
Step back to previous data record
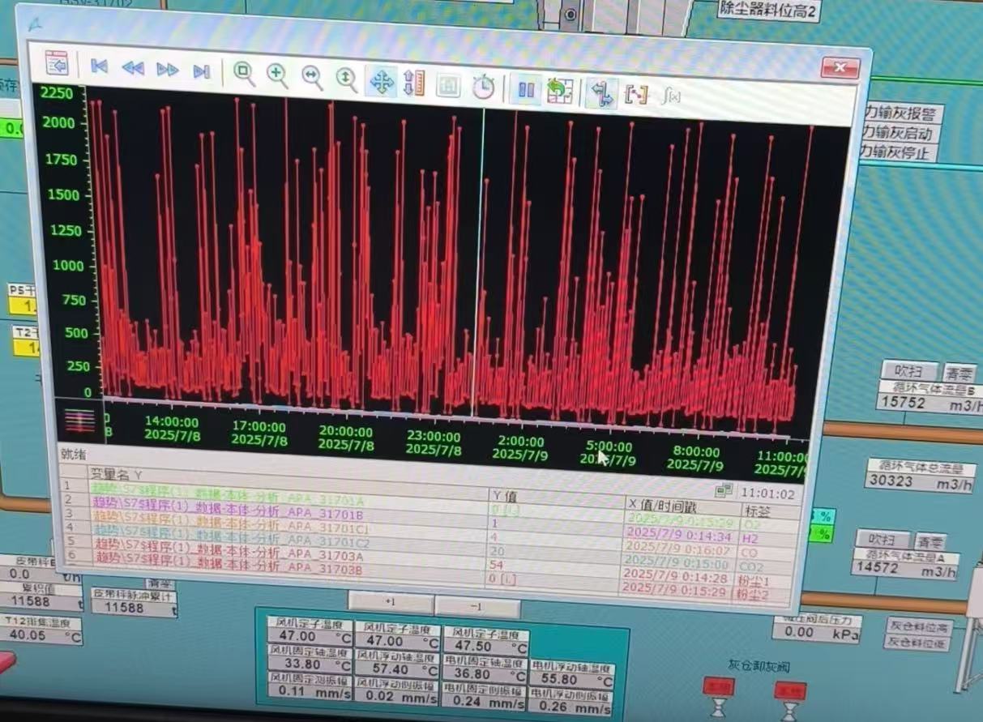pos(133,69)
